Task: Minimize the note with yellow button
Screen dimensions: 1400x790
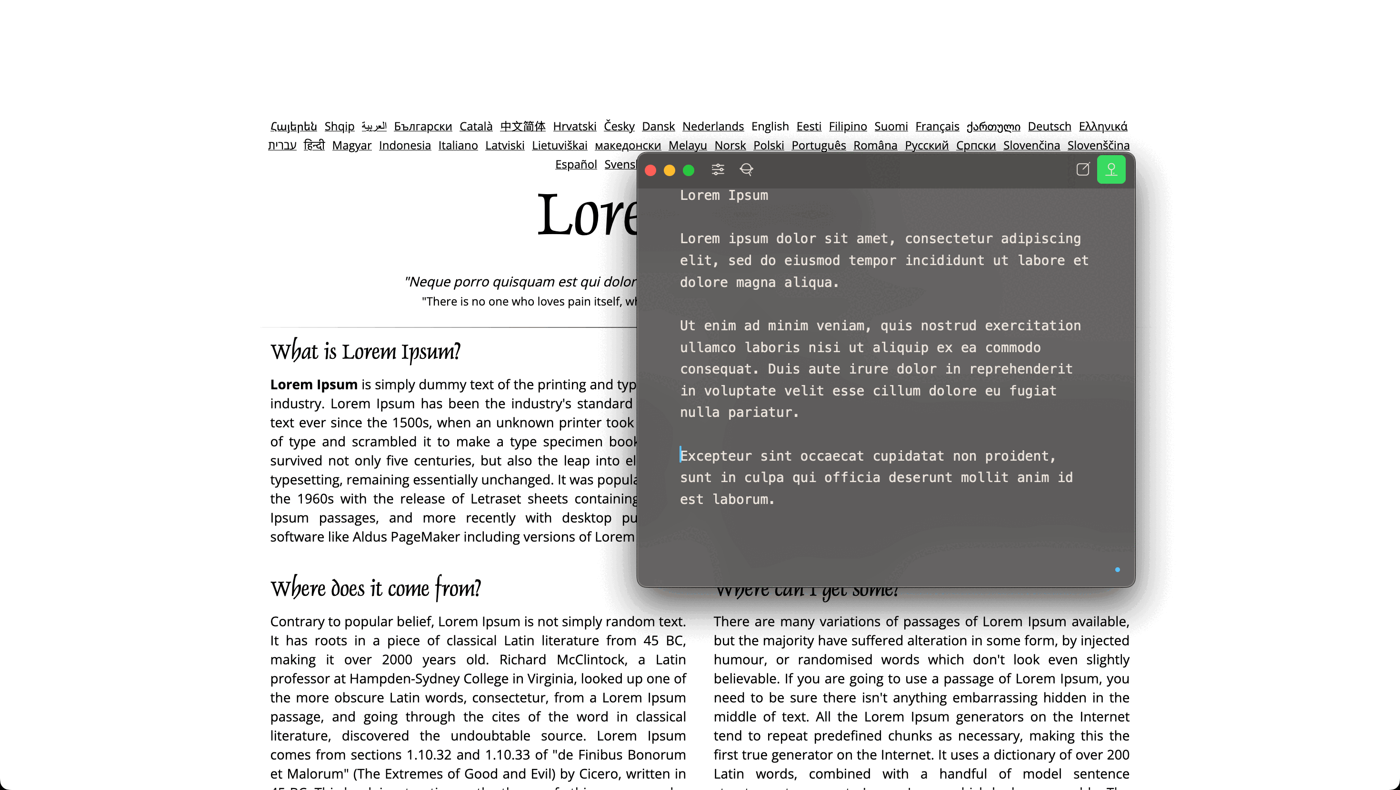Action: pyautogui.click(x=670, y=170)
